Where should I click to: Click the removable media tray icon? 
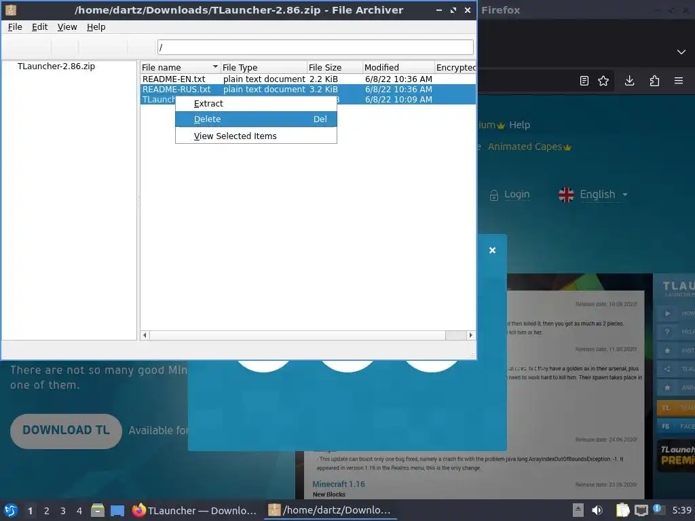[x=578, y=510]
